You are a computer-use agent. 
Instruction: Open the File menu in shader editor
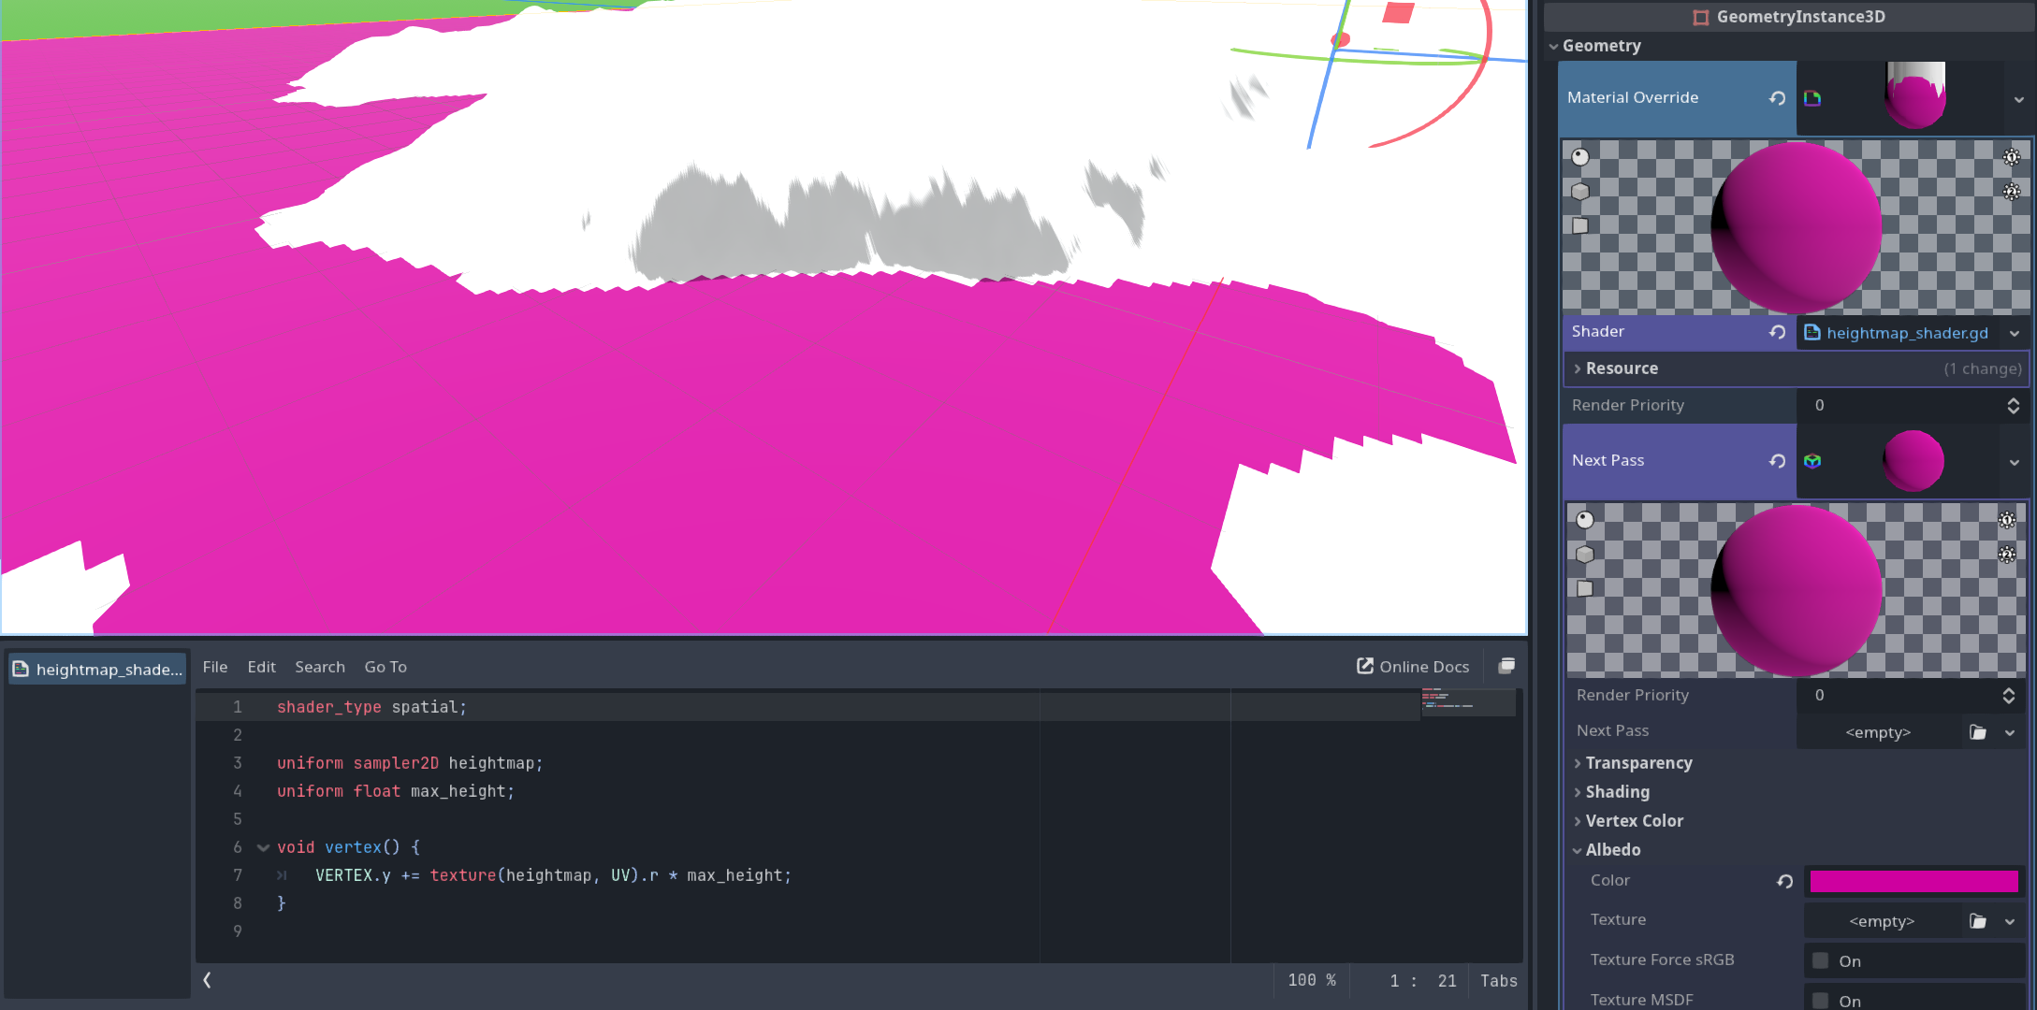[214, 667]
